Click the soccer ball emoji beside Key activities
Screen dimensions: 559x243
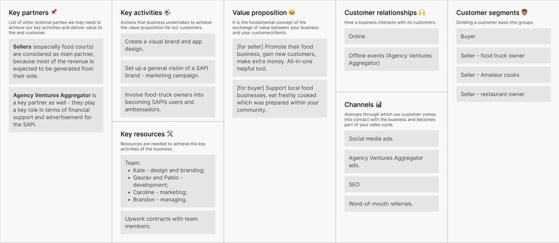point(167,12)
